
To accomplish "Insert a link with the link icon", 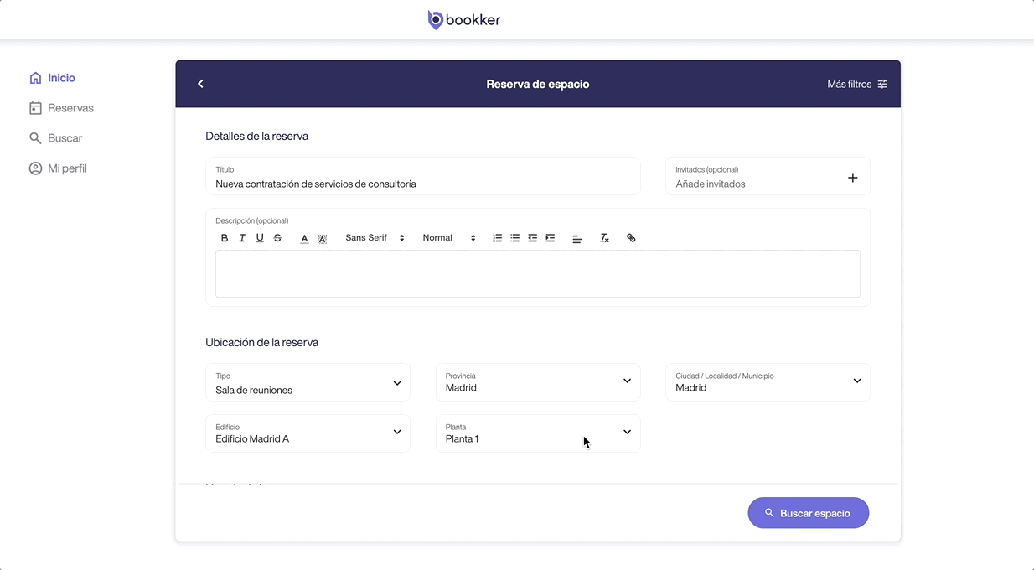I will (x=631, y=238).
